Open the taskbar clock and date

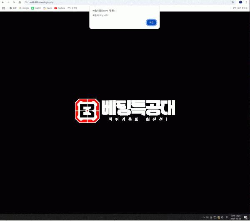click(x=236, y=217)
